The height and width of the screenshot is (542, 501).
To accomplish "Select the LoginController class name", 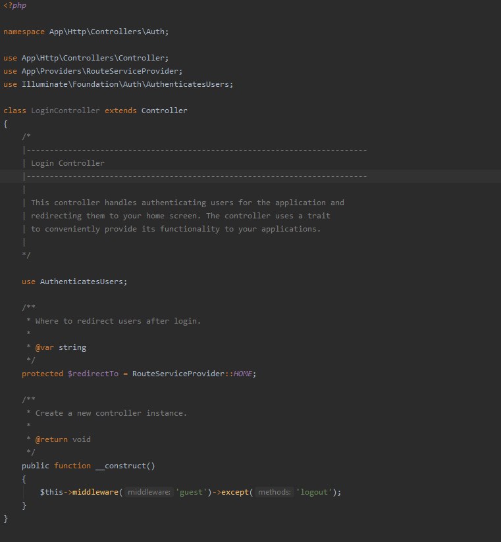I will 65,111.
